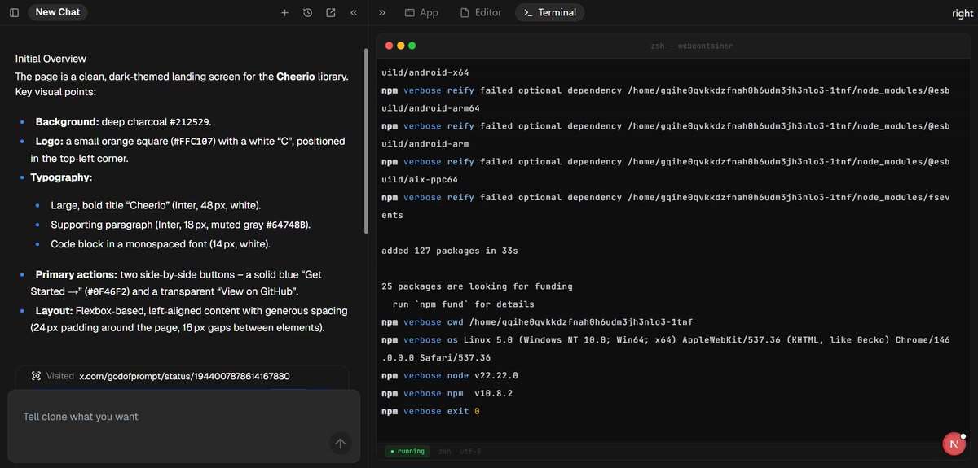978x468 pixels.
Task: Click the 'run `npm fund` for details' line
Action: coord(464,304)
